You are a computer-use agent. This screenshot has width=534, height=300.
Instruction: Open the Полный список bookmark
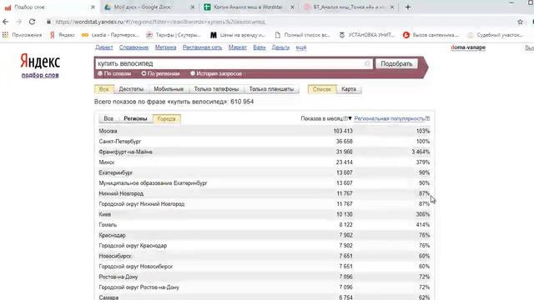(x=303, y=35)
